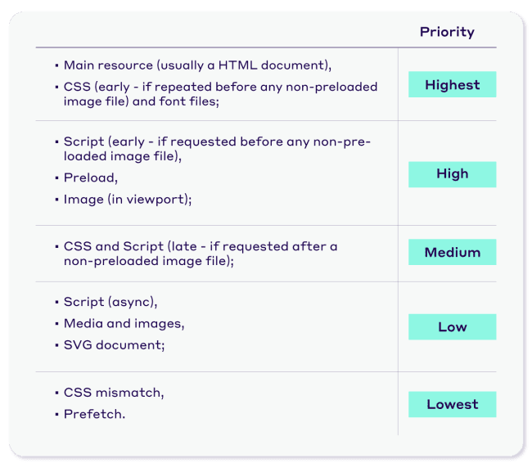The height and width of the screenshot is (472, 532).
Task: Click the High priority badge
Action: pos(452,173)
